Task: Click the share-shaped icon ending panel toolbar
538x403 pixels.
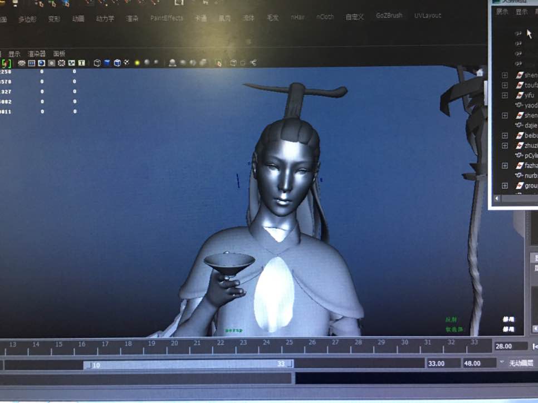Action: [253, 62]
